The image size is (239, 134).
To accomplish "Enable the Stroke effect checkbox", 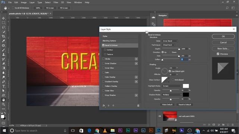I will 103,59.
